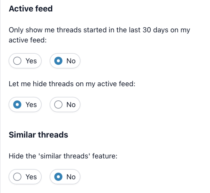Click the filled radio dot for hide threads Yes
Image resolution: width=210 pixels, height=193 pixels.
(17, 105)
